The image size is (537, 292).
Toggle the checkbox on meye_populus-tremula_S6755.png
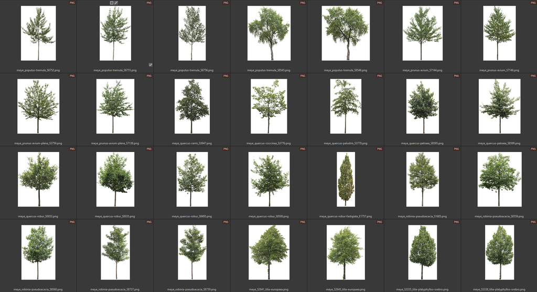pos(151,64)
